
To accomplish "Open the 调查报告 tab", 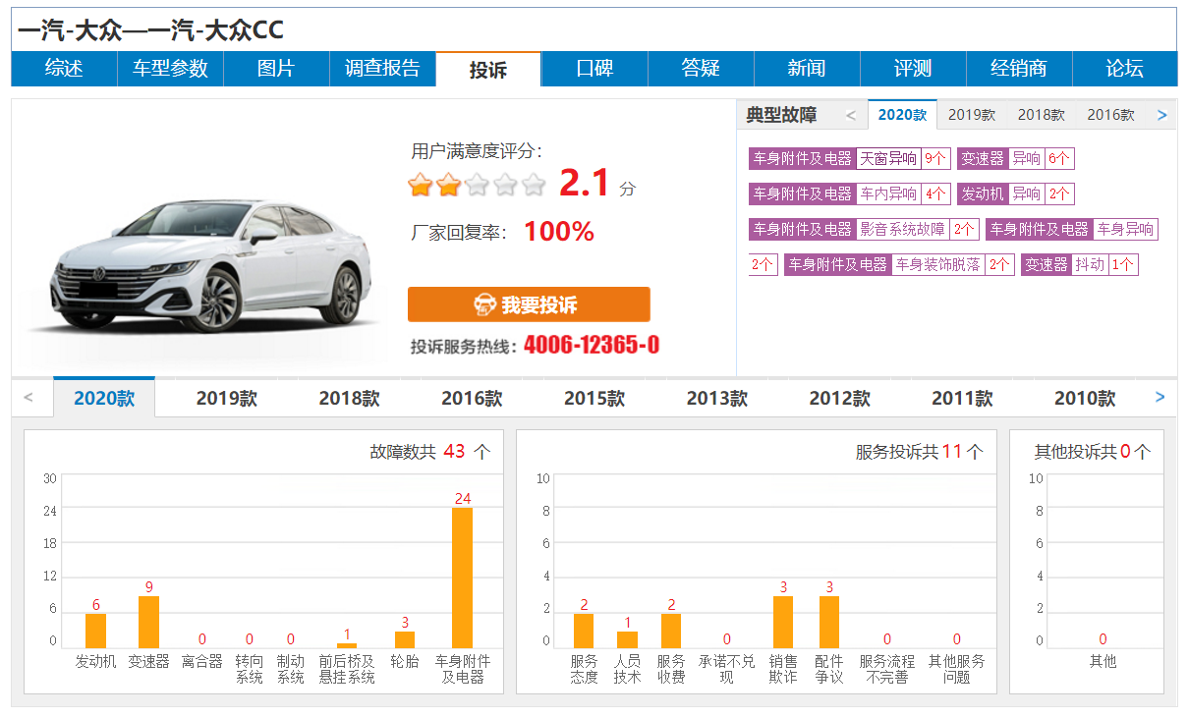I will 382,69.
